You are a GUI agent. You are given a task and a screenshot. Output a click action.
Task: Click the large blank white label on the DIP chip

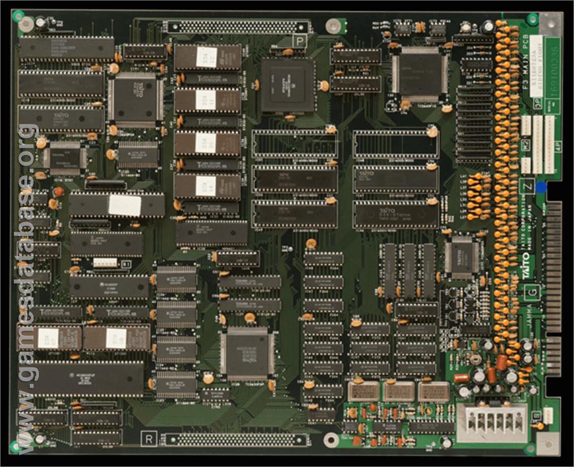pyautogui.click(x=125, y=205)
